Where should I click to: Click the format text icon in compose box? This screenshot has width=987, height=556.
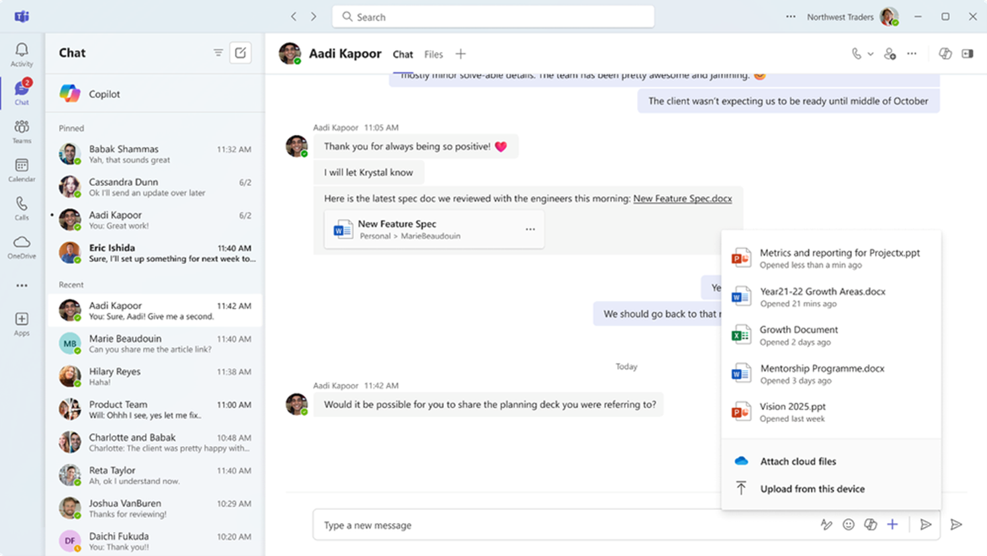pos(826,524)
